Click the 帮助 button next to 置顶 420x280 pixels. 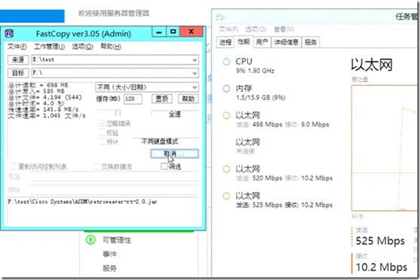[x=188, y=99]
